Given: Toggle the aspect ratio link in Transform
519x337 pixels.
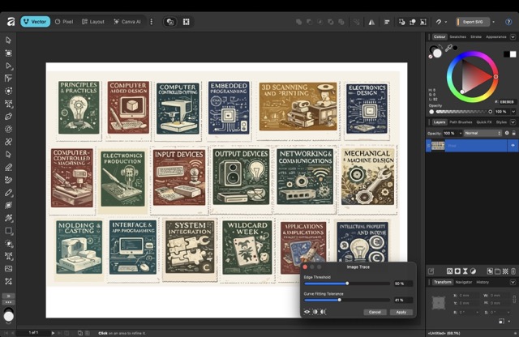Looking at the screenshot, I should click(514, 299).
